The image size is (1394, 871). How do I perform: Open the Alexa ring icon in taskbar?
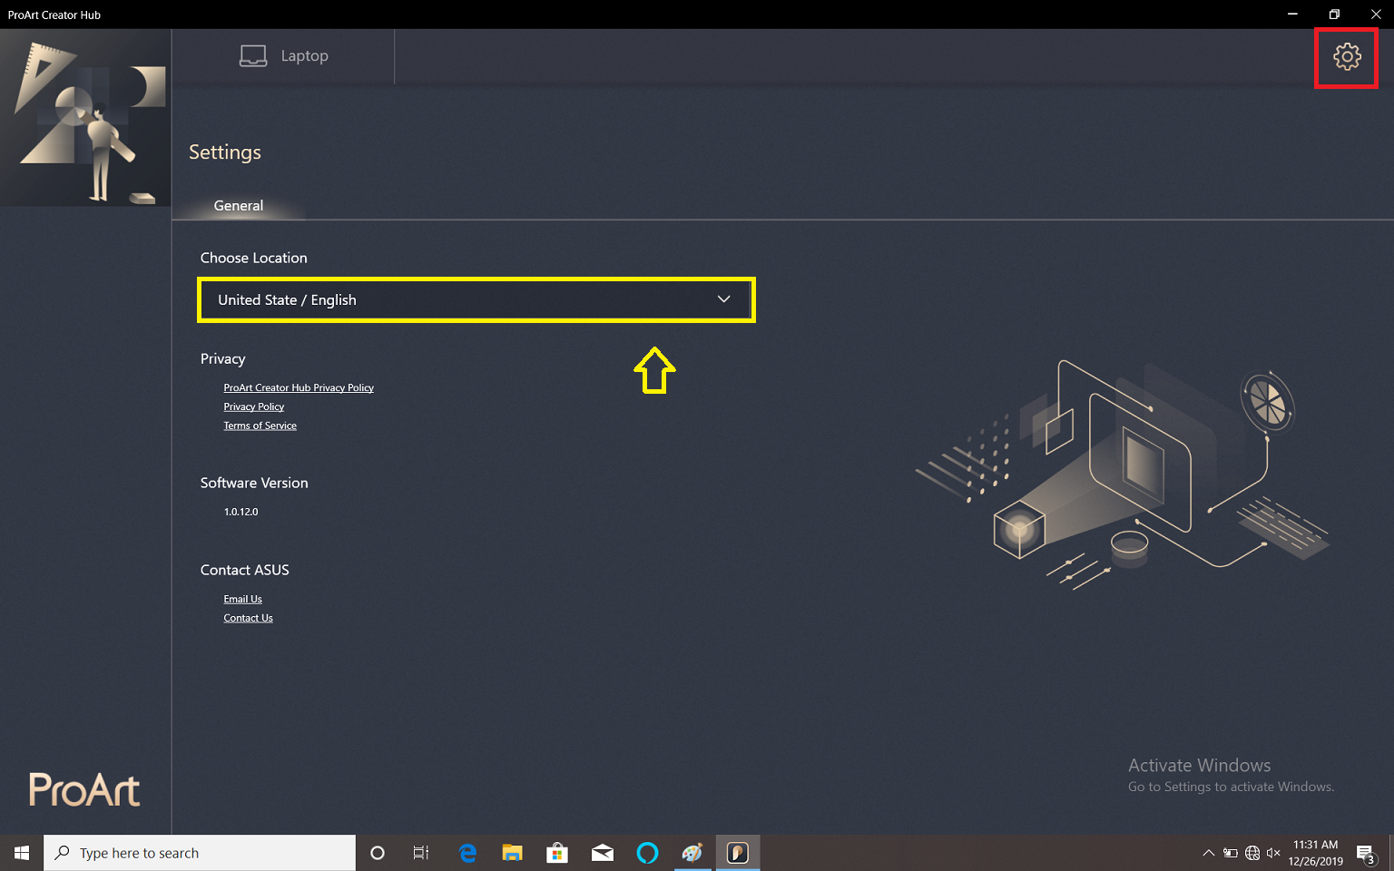point(647,853)
